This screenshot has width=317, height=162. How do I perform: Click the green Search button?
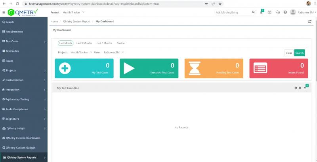click(x=300, y=53)
